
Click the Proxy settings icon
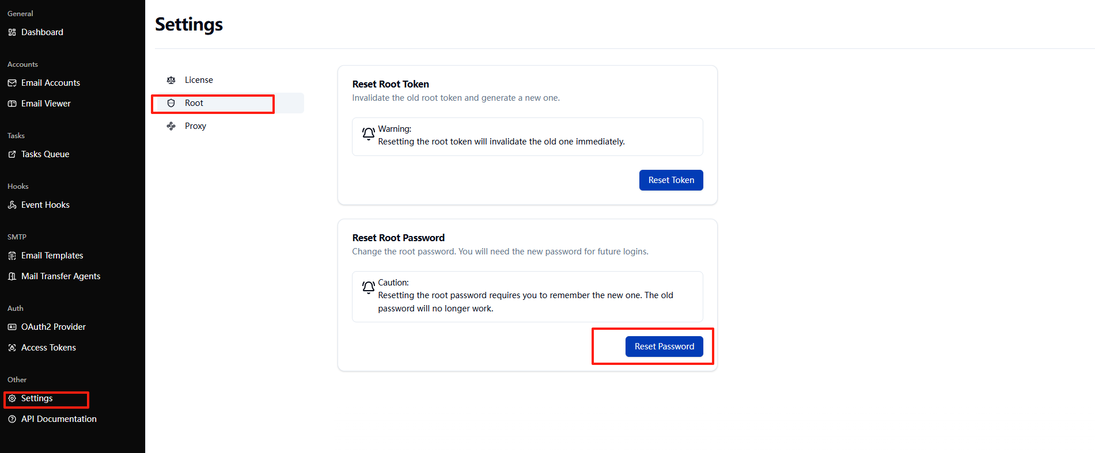tap(171, 126)
